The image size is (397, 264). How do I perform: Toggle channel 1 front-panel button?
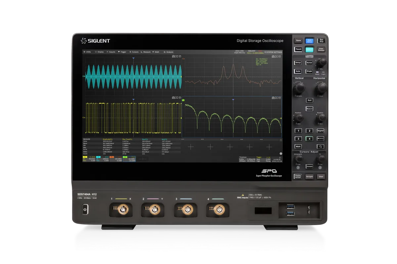click(x=298, y=131)
